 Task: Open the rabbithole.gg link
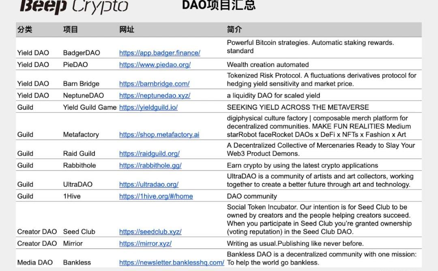click(150, 165)
